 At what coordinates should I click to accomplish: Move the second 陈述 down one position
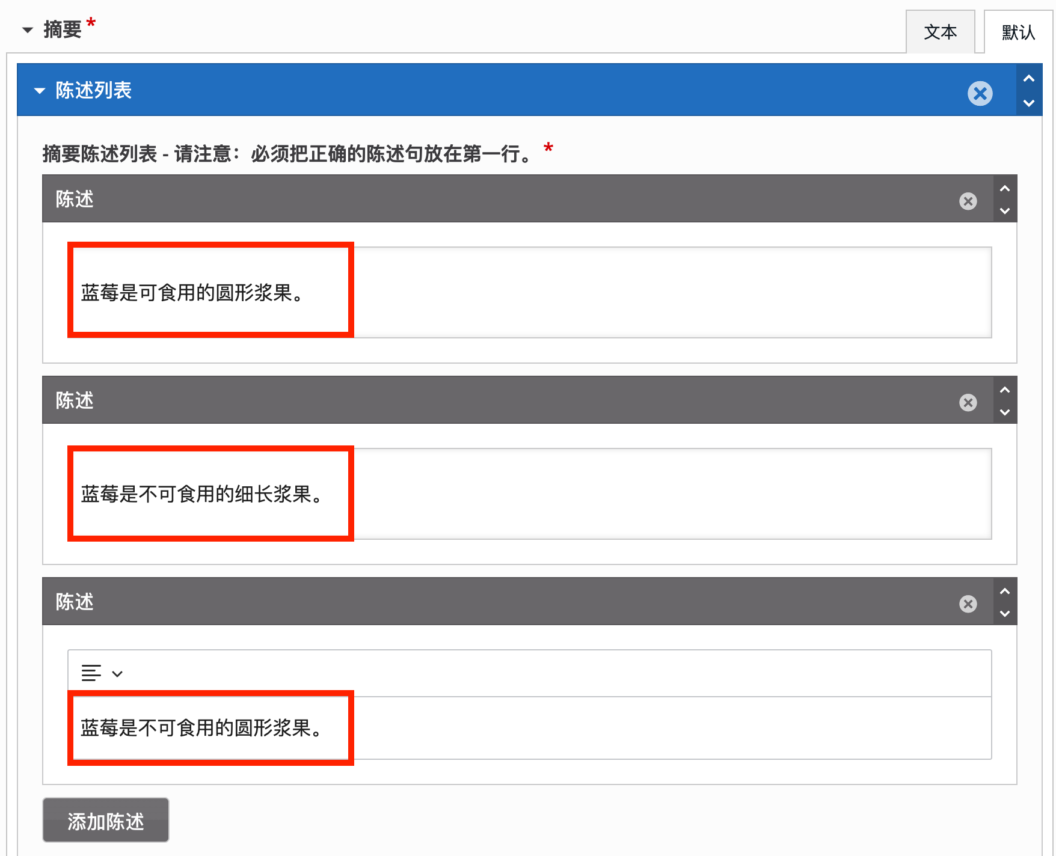(1004, 412)
